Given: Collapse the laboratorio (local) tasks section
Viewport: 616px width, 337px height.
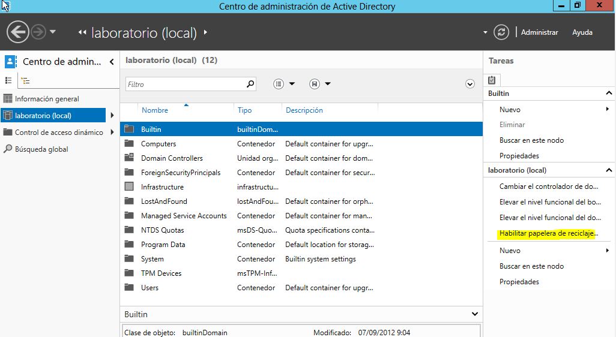Looking at the screenshot, I should point(609,170).
